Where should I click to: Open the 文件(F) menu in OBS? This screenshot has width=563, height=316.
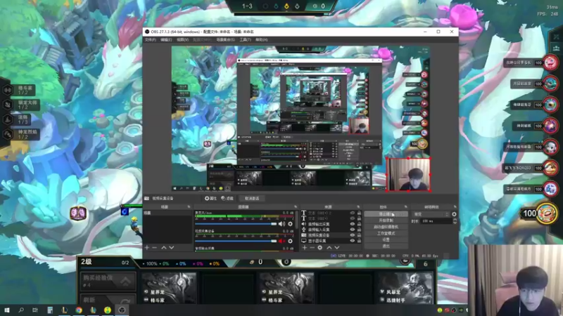(150, 40)
